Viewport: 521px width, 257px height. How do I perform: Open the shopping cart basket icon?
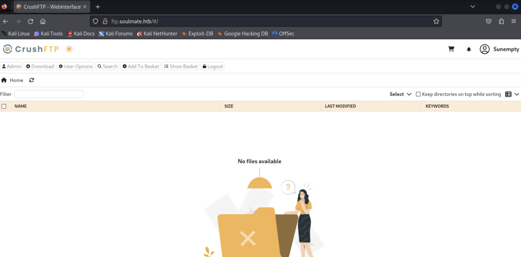[451, 49]
